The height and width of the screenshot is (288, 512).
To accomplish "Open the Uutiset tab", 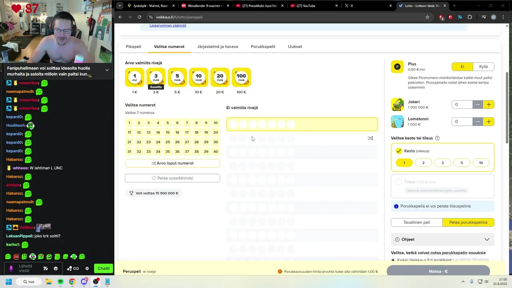I will pos(295,46).
